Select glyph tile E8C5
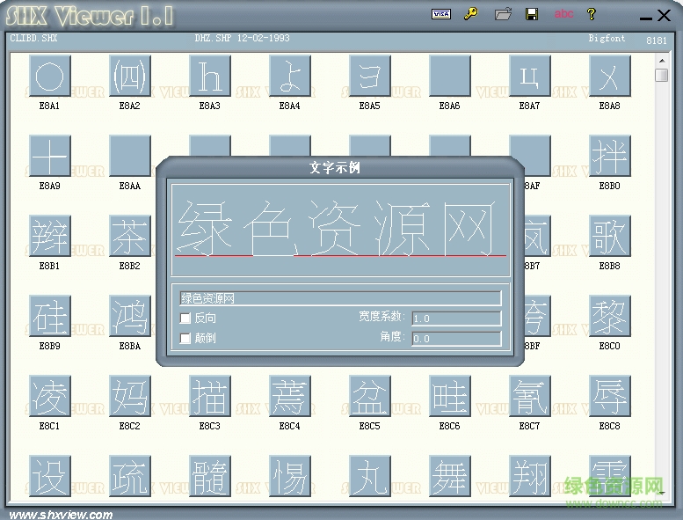683x520 pixels. pos(370,396)
